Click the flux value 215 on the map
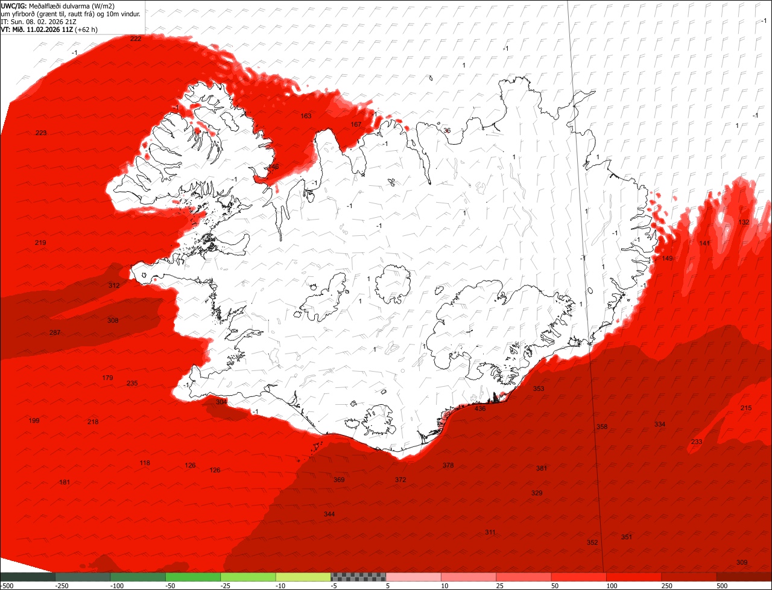Viewport: 772px width, 590px height. [x=746, y=408]
